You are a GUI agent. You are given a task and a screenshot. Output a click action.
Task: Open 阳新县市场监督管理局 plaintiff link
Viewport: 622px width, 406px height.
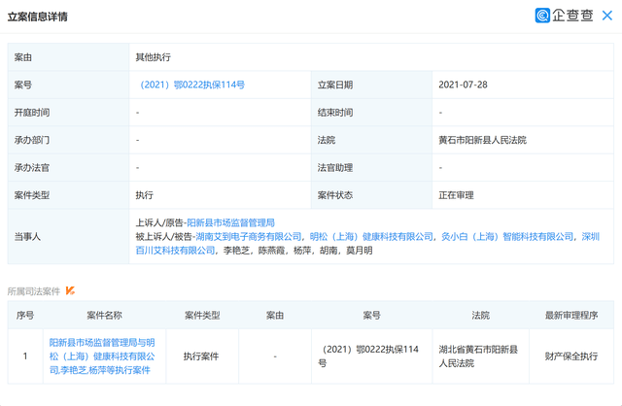230,222
